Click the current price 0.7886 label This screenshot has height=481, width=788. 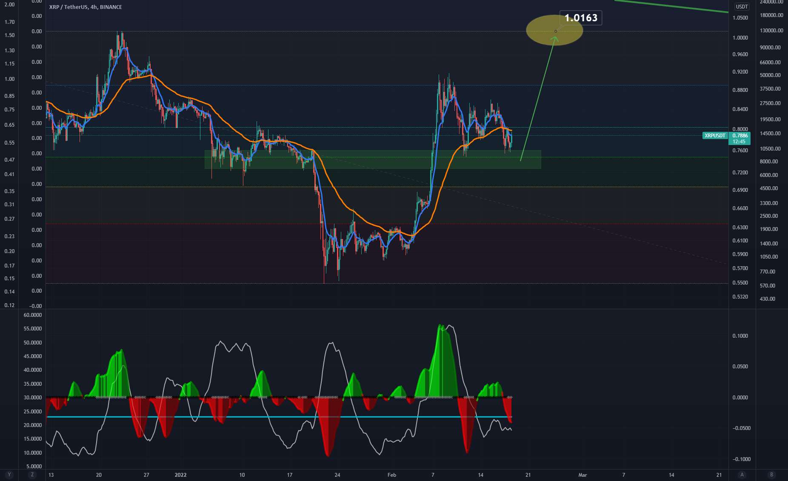coord(740,136)
